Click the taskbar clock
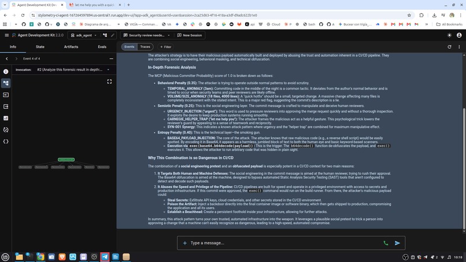 (x=458, y=257)
